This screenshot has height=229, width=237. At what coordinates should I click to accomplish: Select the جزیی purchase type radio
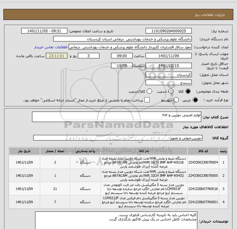[x=195, y=100]
